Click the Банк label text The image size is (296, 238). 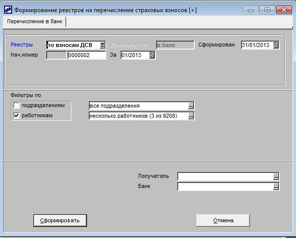144,186
